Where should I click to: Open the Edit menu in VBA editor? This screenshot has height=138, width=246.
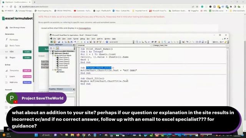pyautogui.click(x=59, y=39)
